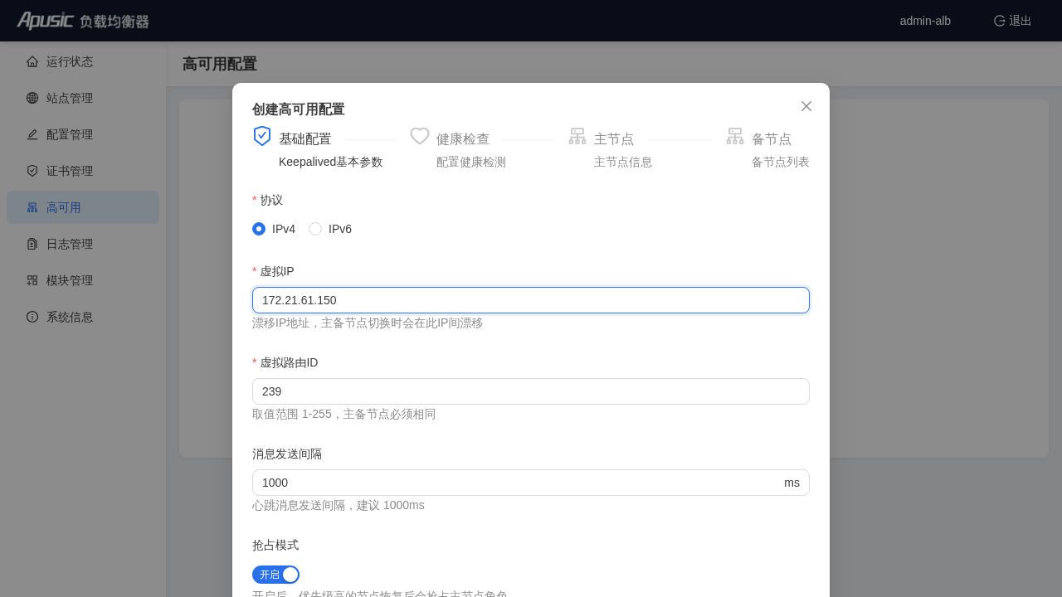Viewport: 1062px width, 597px height.
Task: Select 高可用 in the sidebar
Action: pos(83,207)
